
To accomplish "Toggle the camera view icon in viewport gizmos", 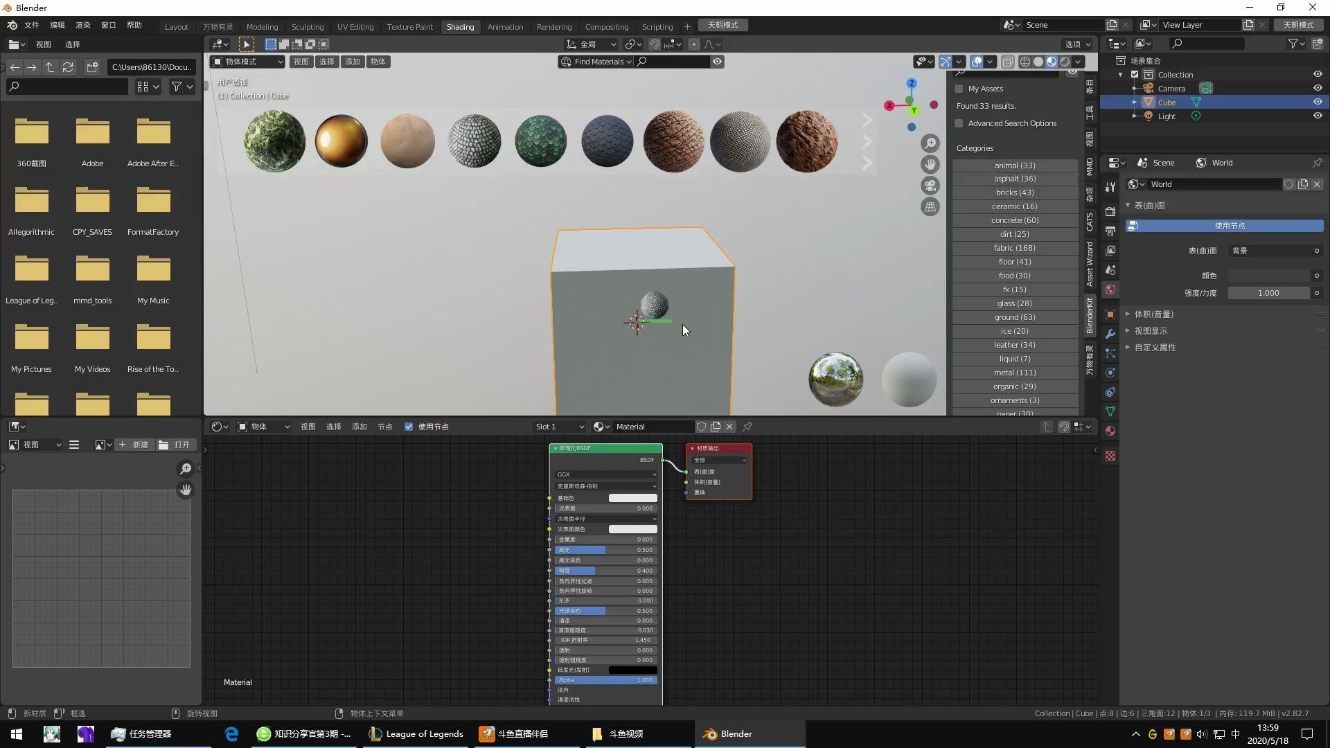I will [x=930, y=186].
